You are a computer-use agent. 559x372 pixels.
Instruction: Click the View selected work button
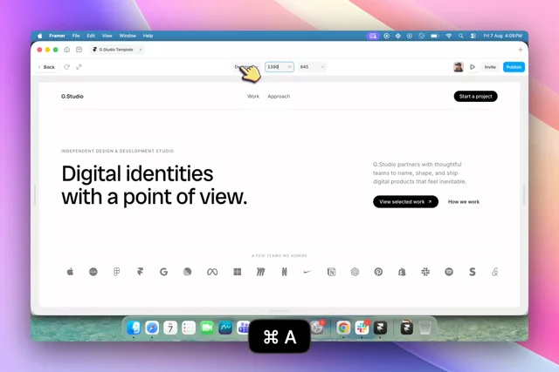pyautogui.click(x=405, y=201)
